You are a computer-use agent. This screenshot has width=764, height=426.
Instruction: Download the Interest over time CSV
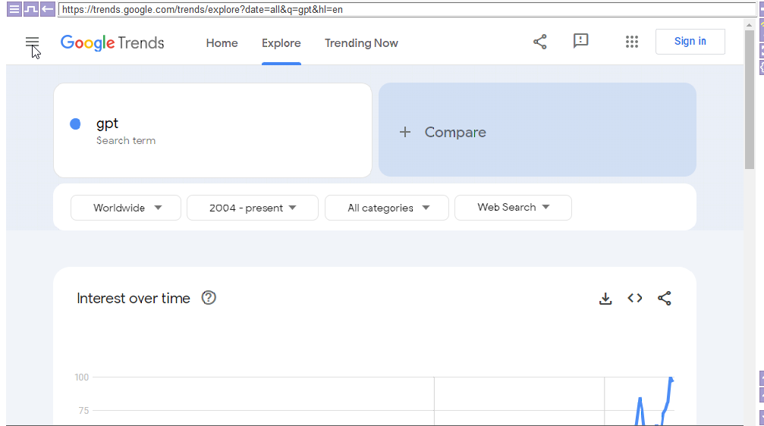pos(605,299)
